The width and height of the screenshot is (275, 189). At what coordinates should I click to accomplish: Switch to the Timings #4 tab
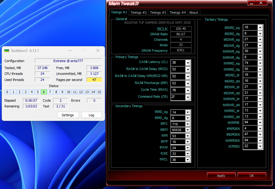(177, 12)
